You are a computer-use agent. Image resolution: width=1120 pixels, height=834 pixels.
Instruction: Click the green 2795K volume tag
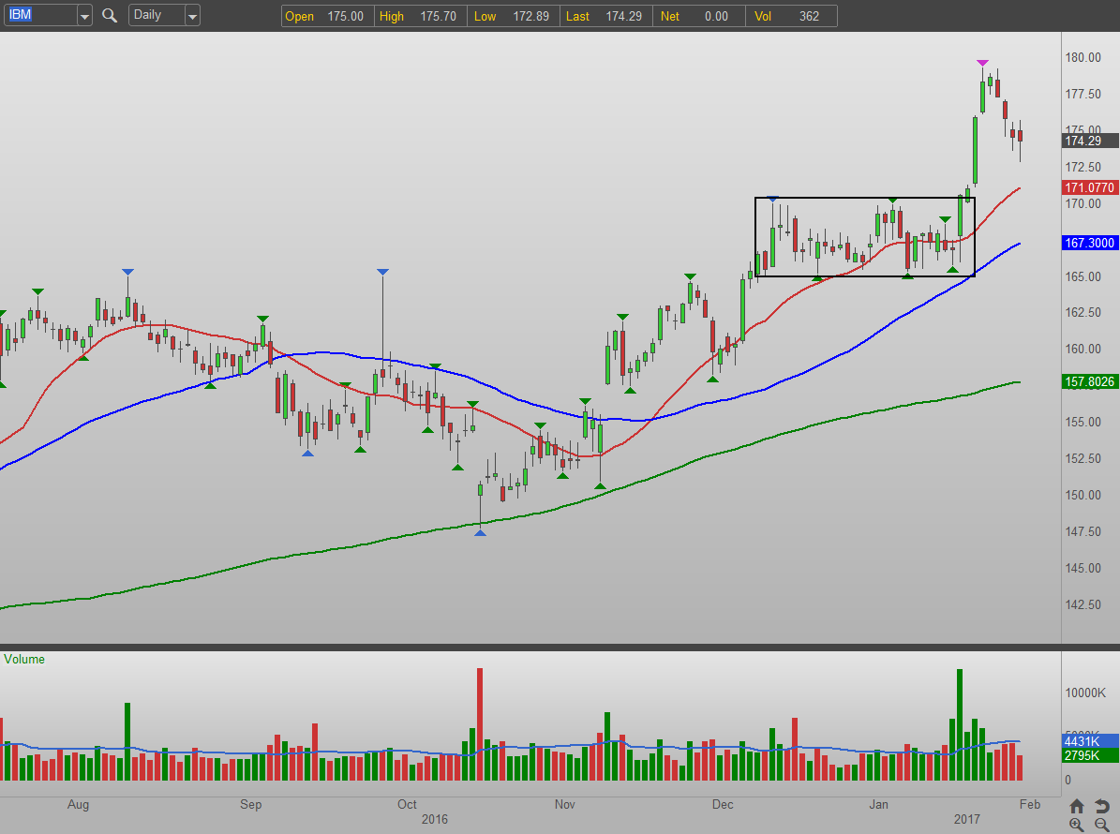(x=1090, y=755)
